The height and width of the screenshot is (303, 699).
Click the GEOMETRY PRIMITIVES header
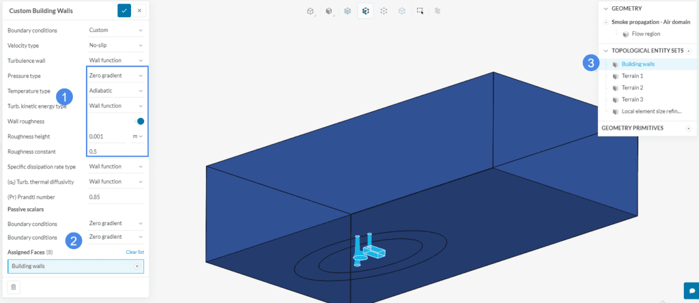tap(633, 128)
